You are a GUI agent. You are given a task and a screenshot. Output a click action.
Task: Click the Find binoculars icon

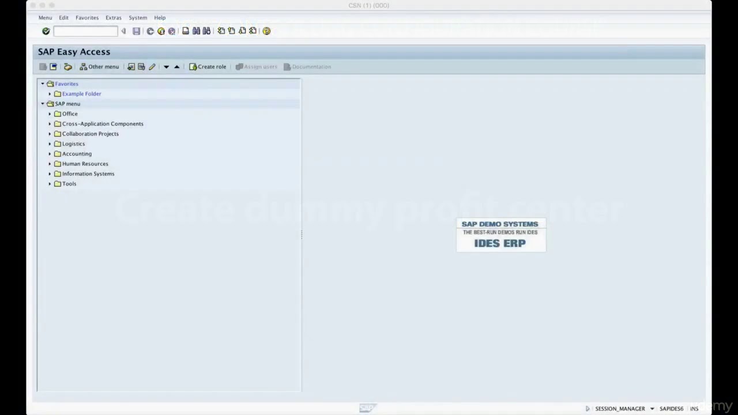[196, 31]
